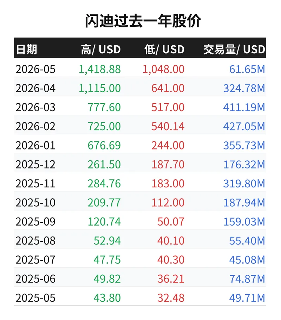Click the 日期 column header

tap(27, 49)
